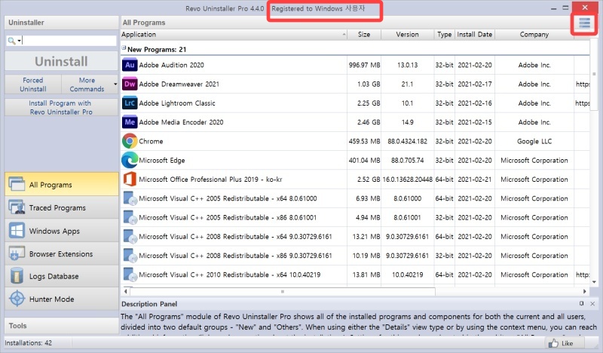Open the search options dropdown arrow
Viewport: 603px width, 353px height.
pyautogui.click(x=19, y=41)
